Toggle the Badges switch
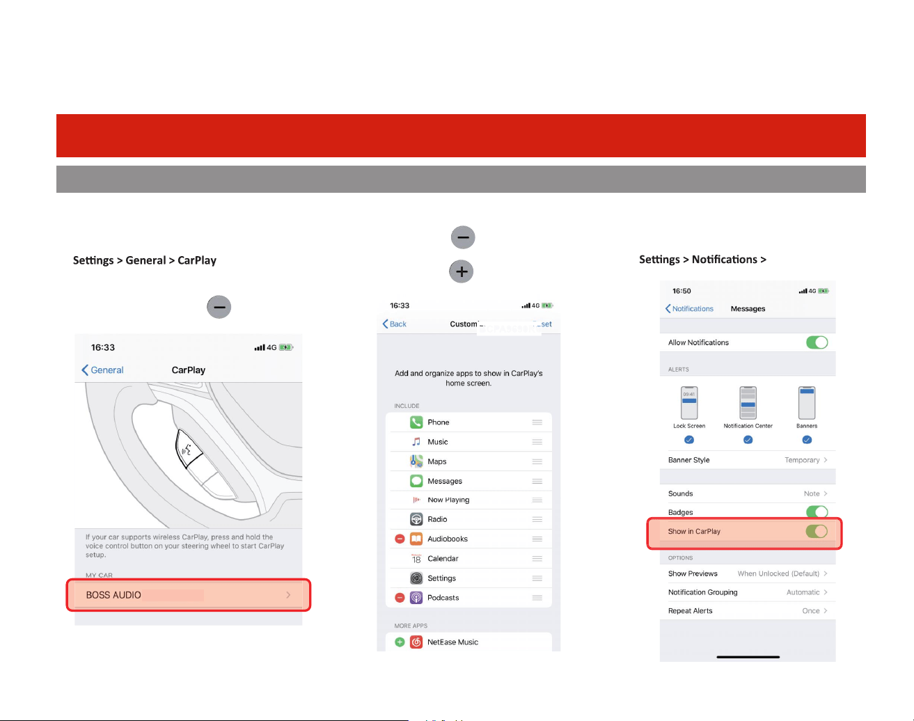Image resolution: width=914 pixels, height=721 pixels. 817,512
